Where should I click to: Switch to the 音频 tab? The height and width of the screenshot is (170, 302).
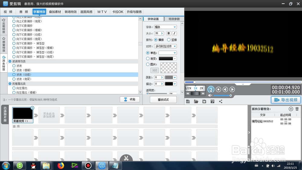click(x=24, y=12)
